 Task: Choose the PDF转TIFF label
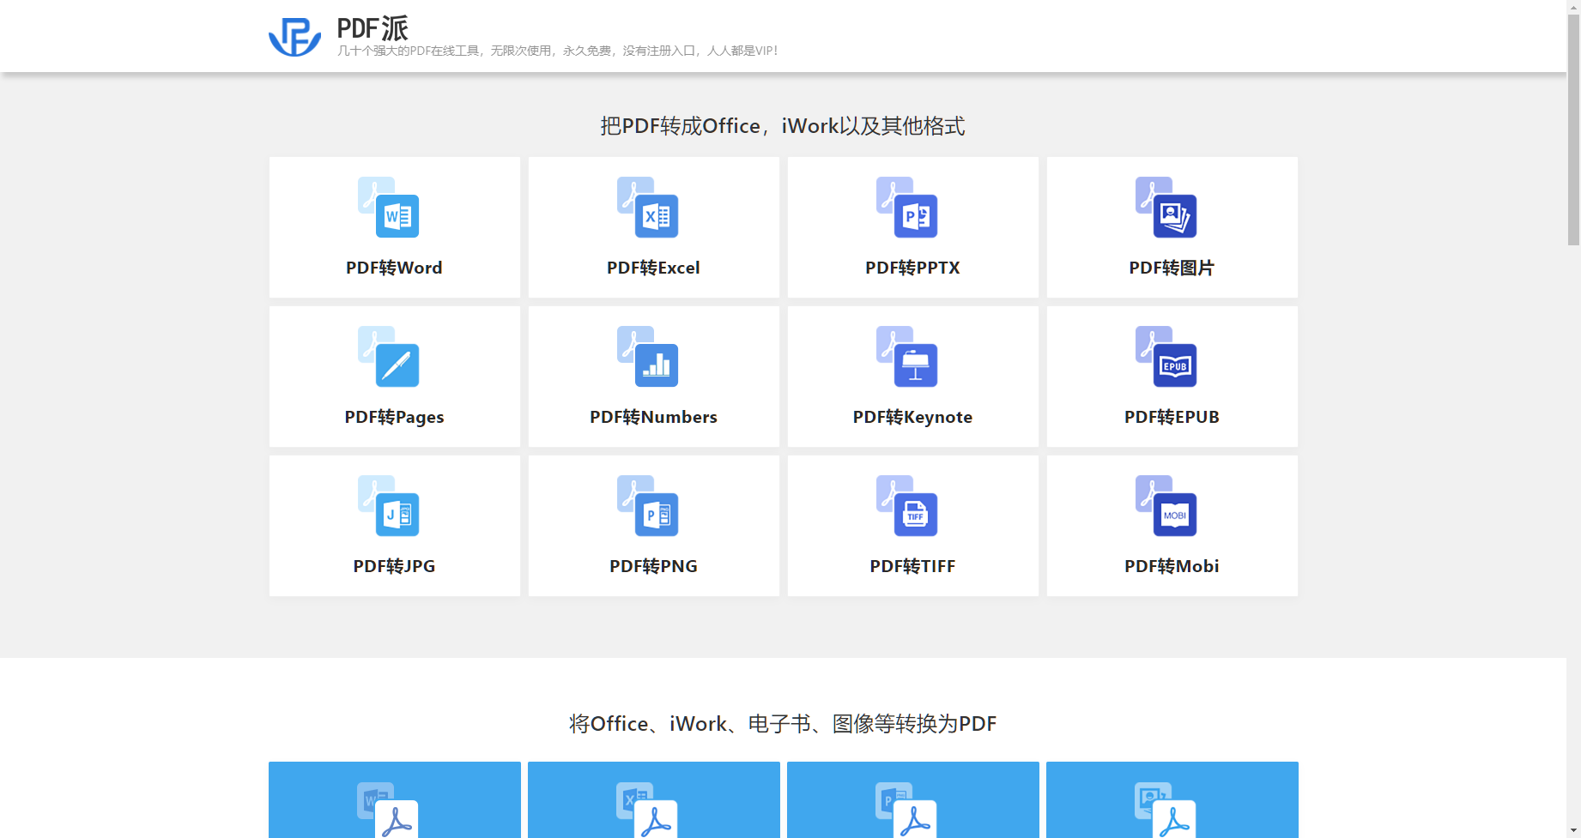pos(912,566)
